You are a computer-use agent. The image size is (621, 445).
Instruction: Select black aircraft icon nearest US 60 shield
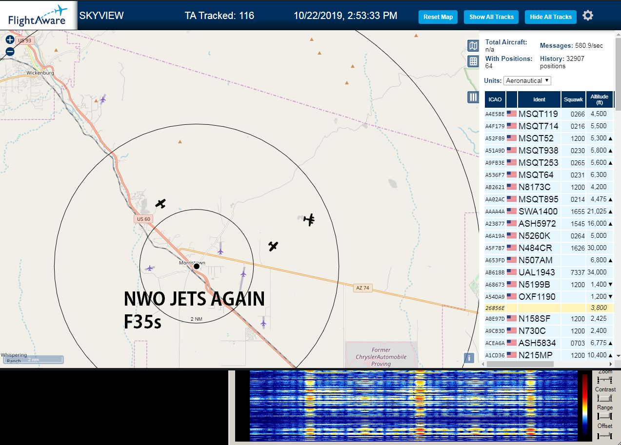pyautogui.click(x=160, y=203)
